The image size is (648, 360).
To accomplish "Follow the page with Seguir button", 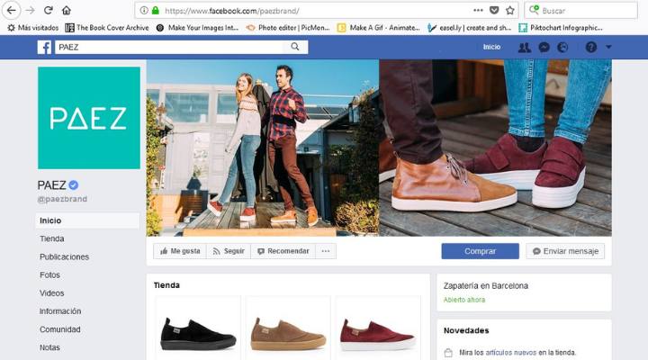I will pos(229,251).
